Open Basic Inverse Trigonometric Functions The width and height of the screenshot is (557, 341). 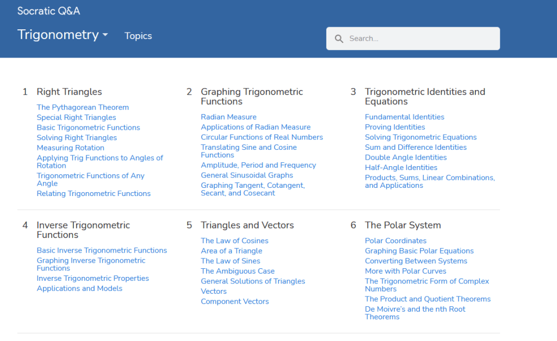point(102,250)
